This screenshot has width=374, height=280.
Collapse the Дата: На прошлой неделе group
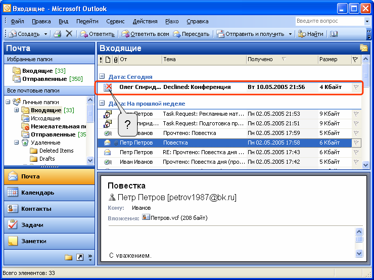(102, 103)
